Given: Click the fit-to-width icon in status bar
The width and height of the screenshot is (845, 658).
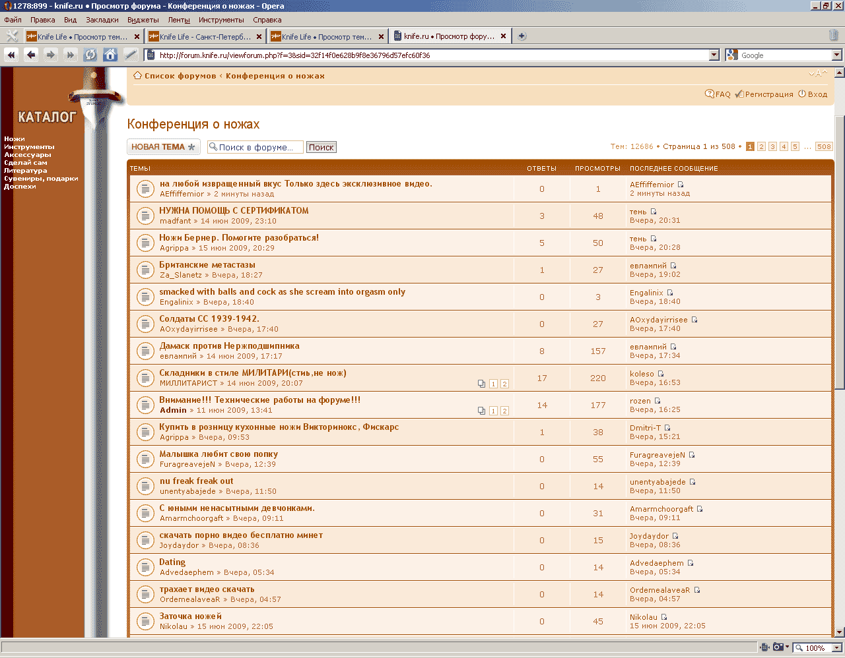Looking at the screenshot, I should (x=765, y=647).
